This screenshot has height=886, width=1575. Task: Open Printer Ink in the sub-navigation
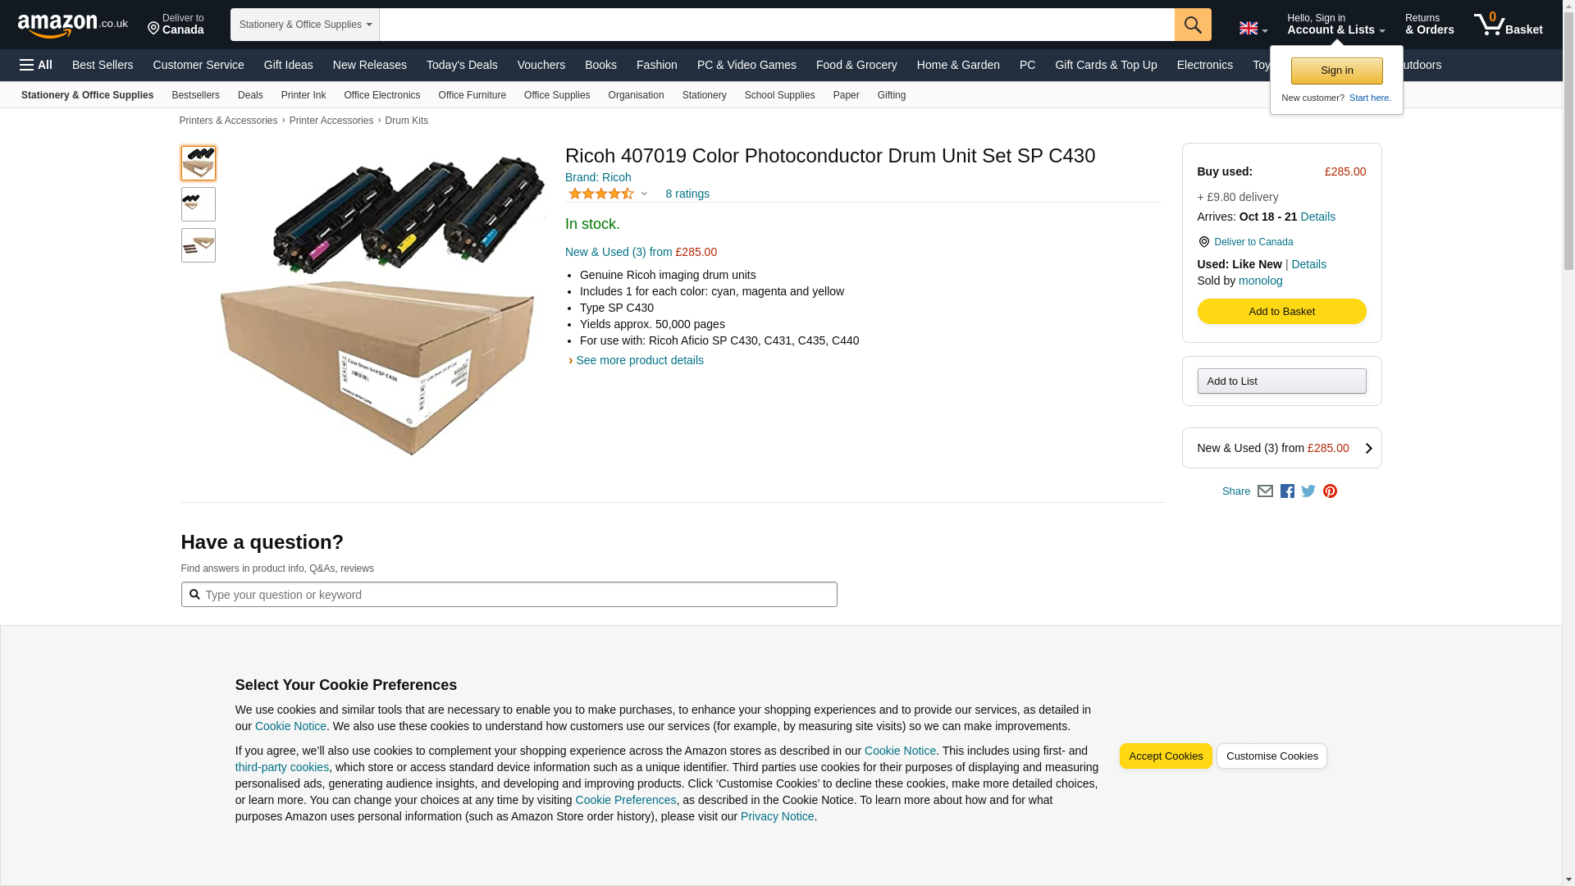[x=303, y=95]
